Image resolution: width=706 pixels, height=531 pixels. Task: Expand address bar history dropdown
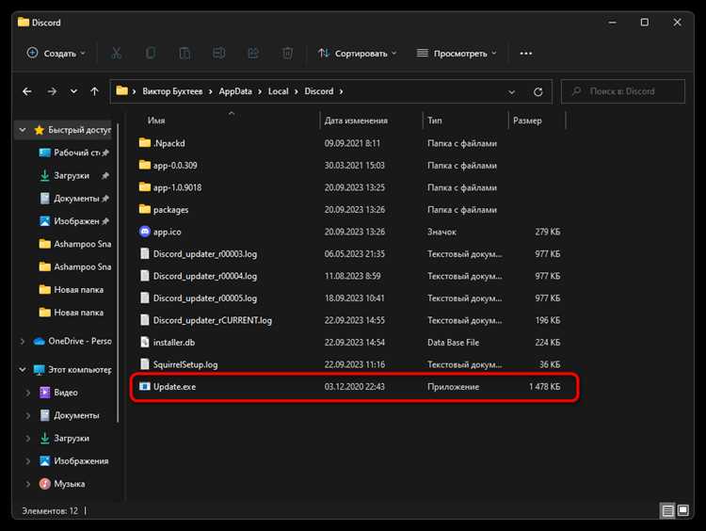(x=511, y=92)
